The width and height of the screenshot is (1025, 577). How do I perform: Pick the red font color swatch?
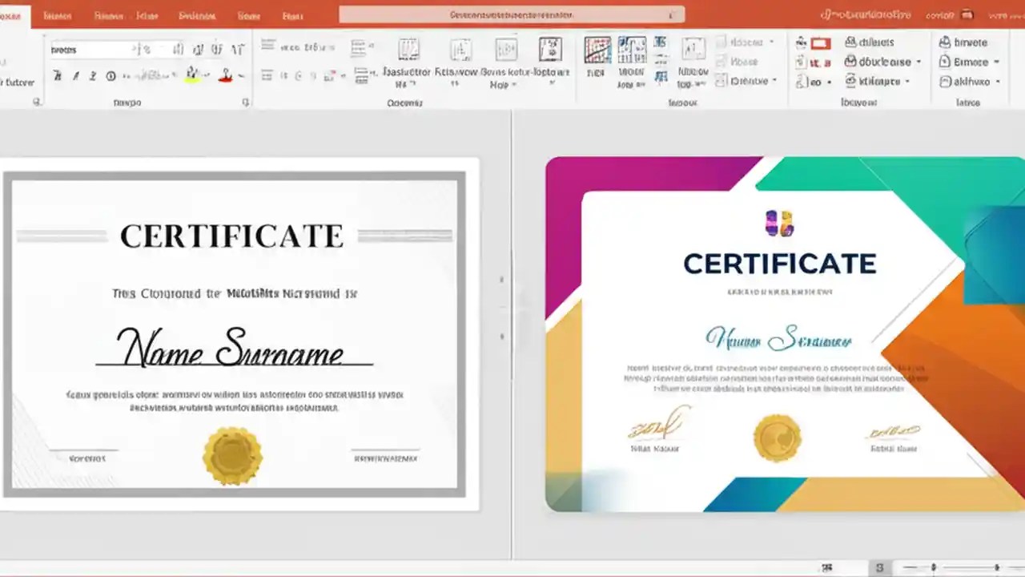(x=225, y=79)
